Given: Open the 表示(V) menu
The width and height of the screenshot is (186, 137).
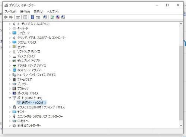Looking at the screenshot, I should pyautogui.click(x=38, y=11).
